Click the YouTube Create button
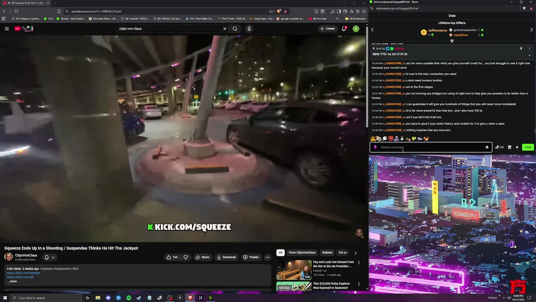This screenshot has width=536, height=302. 327,29
